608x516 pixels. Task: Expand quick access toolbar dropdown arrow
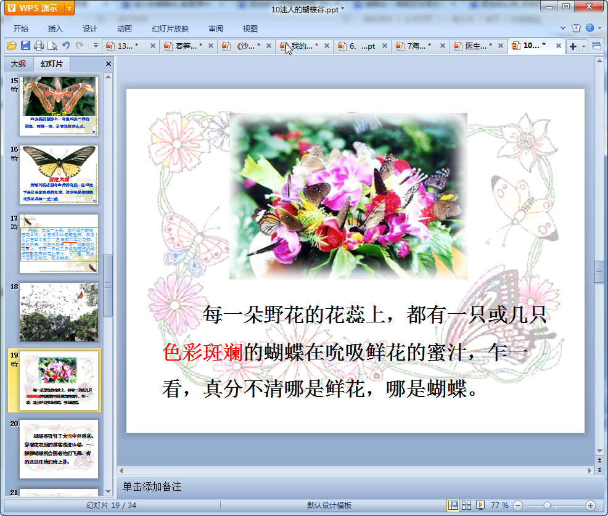click(x=96, y=46)
